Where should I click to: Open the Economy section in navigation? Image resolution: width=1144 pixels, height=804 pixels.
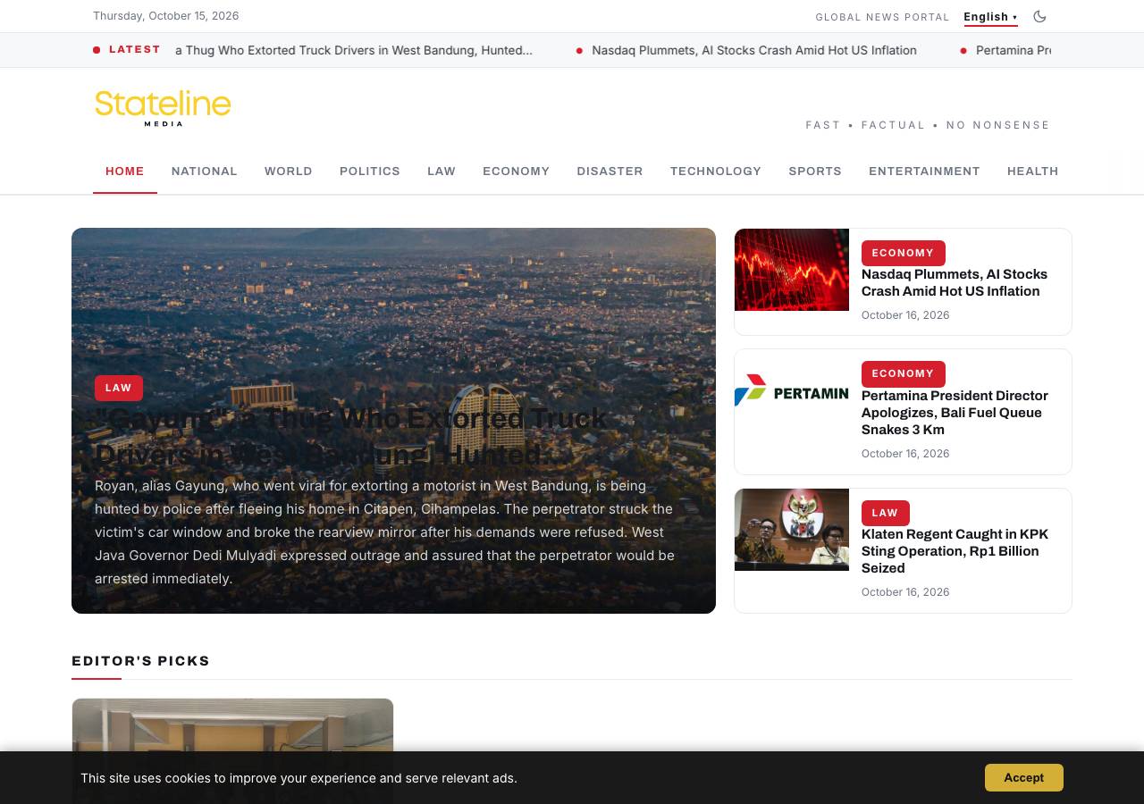517,171
